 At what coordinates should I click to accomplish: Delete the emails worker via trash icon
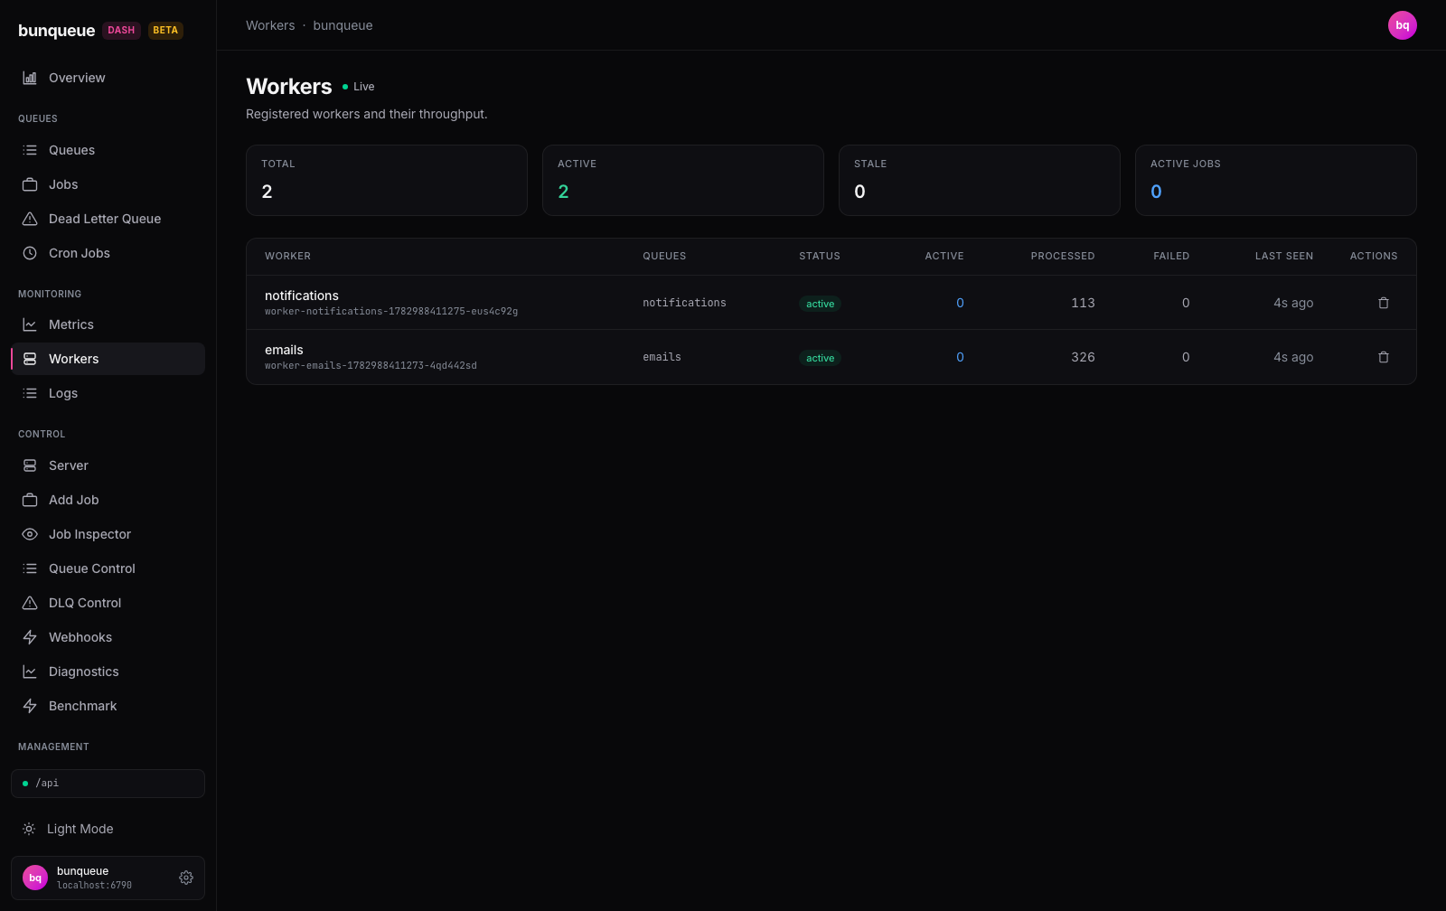pyautogui.click(x=1383, y=357)
